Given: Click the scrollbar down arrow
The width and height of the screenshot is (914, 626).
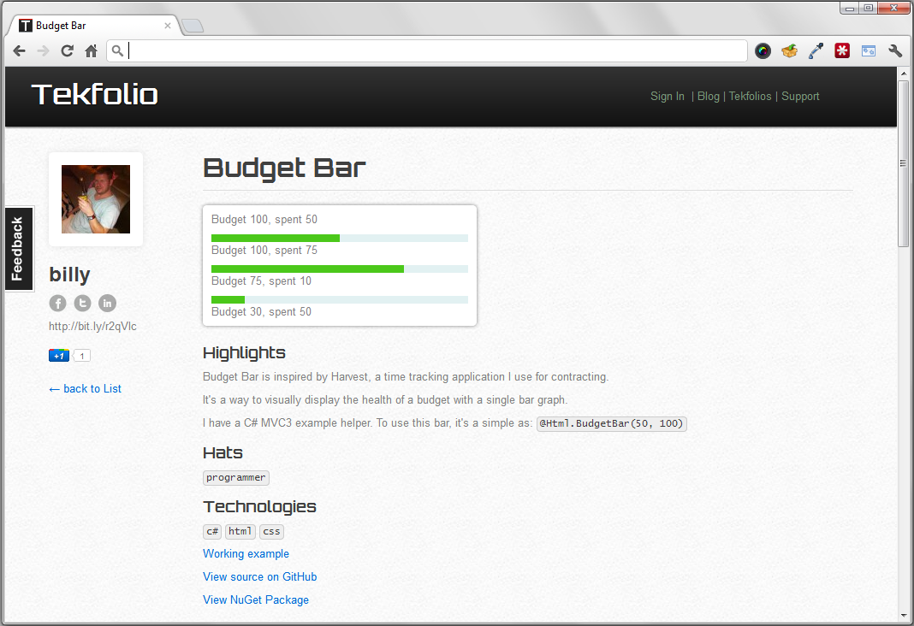Looking at the screenshot, I should click(904, 616).
